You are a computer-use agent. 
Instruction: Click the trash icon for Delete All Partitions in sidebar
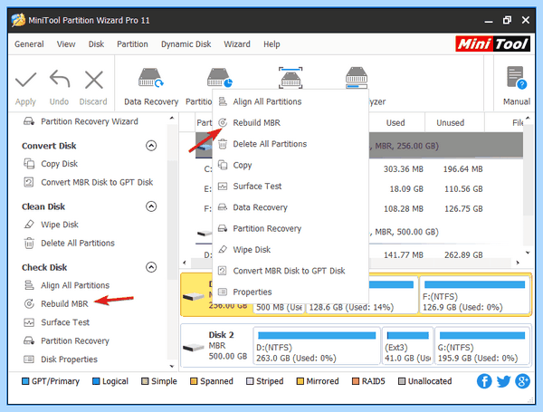tap(29, 244)
